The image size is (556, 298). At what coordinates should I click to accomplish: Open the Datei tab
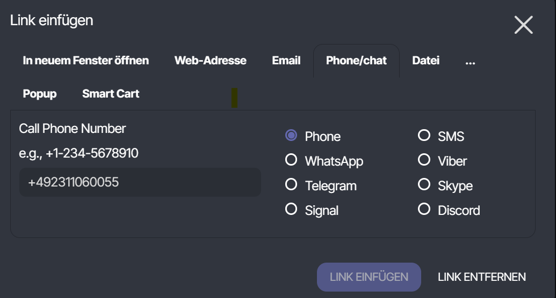pyautogui.click(x=425, y=61)
